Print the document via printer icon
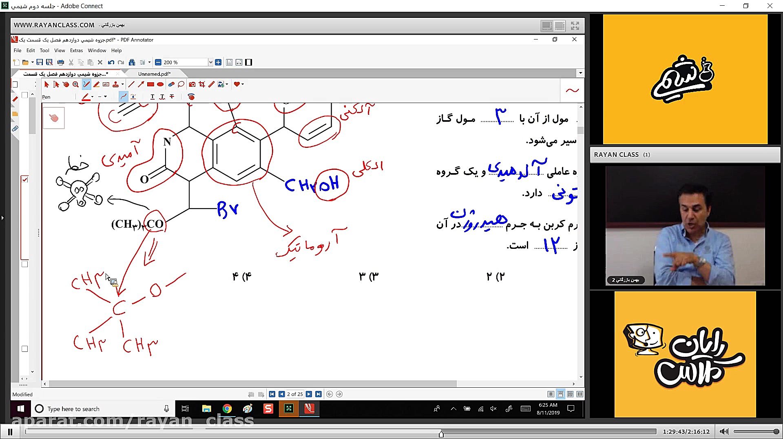This screenshot has height=439, width=783. (x=61, y=62)
